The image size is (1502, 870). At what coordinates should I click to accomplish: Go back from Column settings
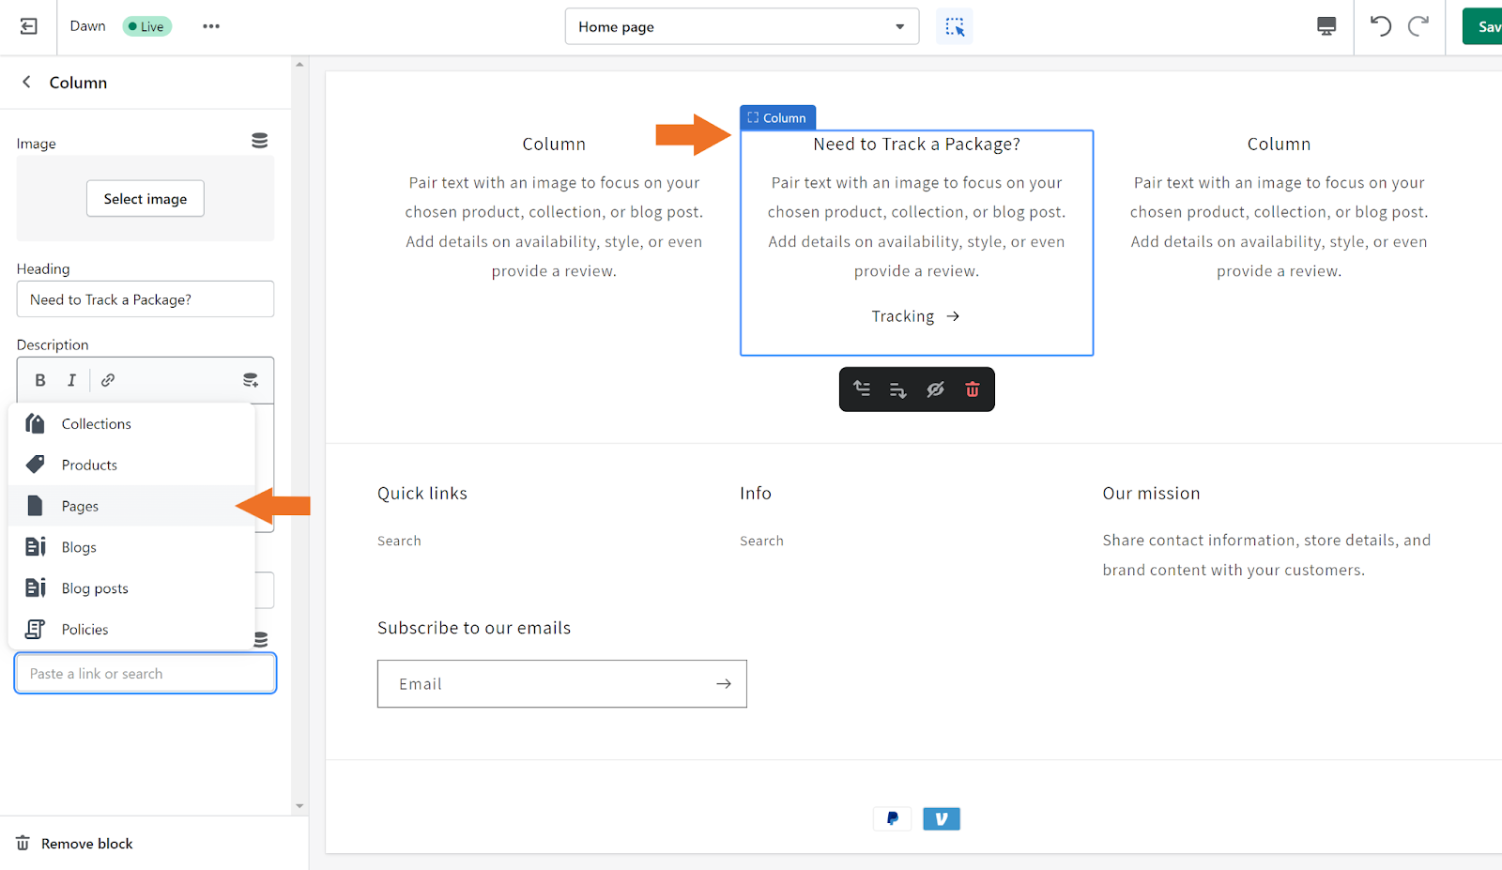point(26,83)
